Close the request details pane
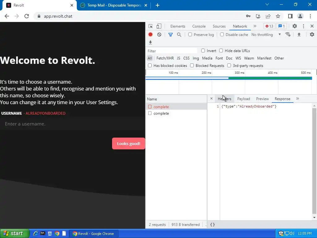The width and height of the screenshot is (317, 238). (x=211, y=99)
